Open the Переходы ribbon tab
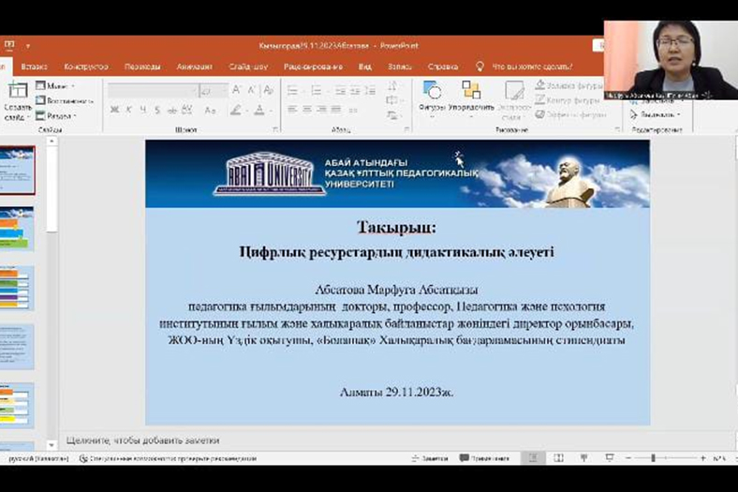 (x=142, y=67)
